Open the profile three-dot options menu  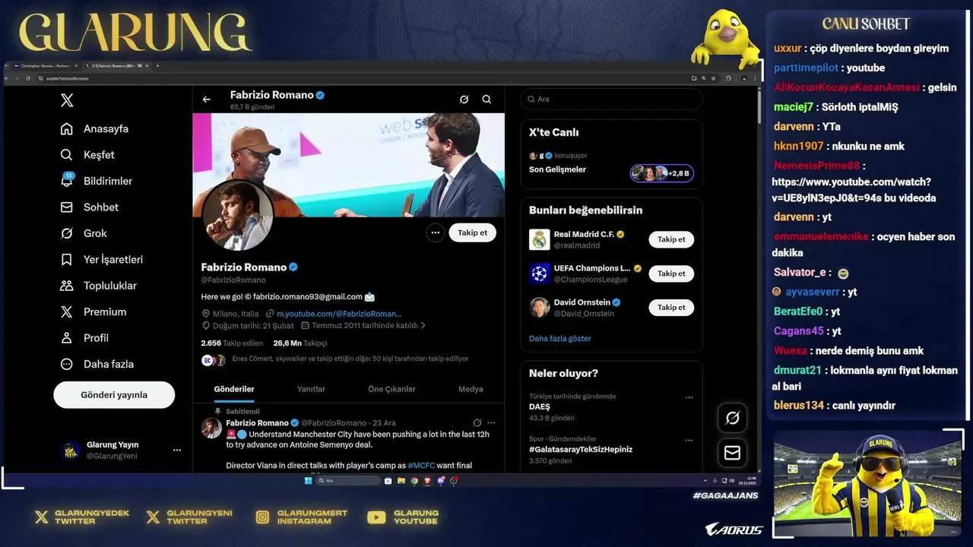435,233
